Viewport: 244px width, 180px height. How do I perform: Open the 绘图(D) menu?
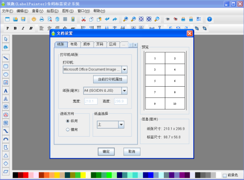click(53, 11)
